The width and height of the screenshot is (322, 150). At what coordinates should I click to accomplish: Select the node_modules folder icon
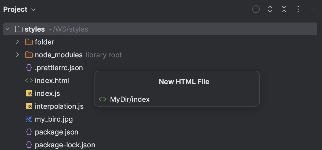[29, 55]
